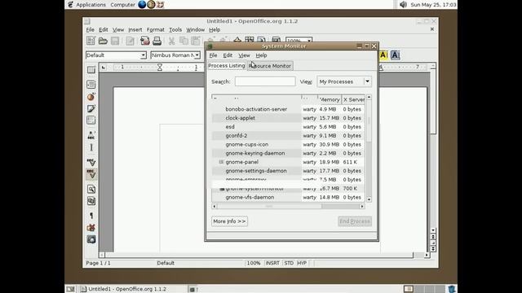Click the Print icon in OpenOffice toolbar
Viewport: 522px width, 293px height.
point(157,41)
